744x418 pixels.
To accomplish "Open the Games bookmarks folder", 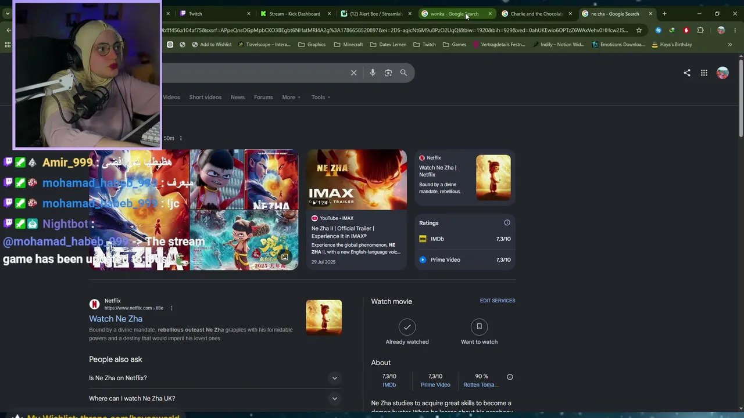I will (x=455, y=45).
